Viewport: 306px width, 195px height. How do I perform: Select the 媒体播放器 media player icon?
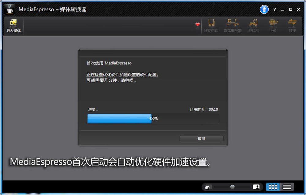(x=233, y=26)
